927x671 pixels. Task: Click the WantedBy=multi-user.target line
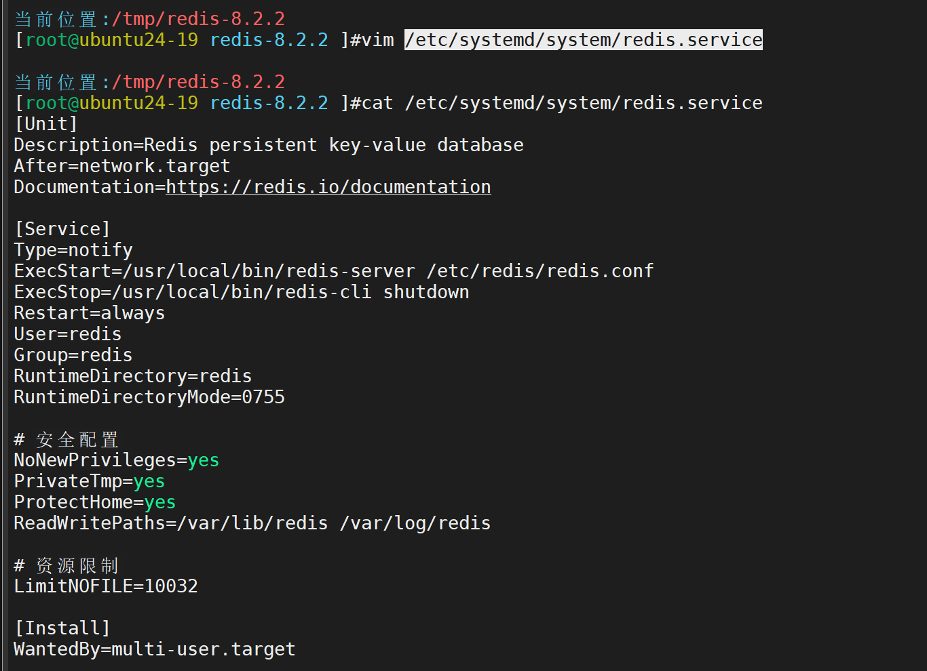click(155, 649)
